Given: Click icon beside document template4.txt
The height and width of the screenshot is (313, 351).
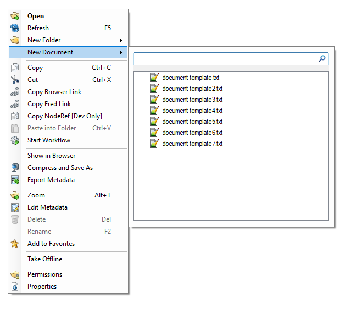Looking at the screenshot, I should point(154,111).
